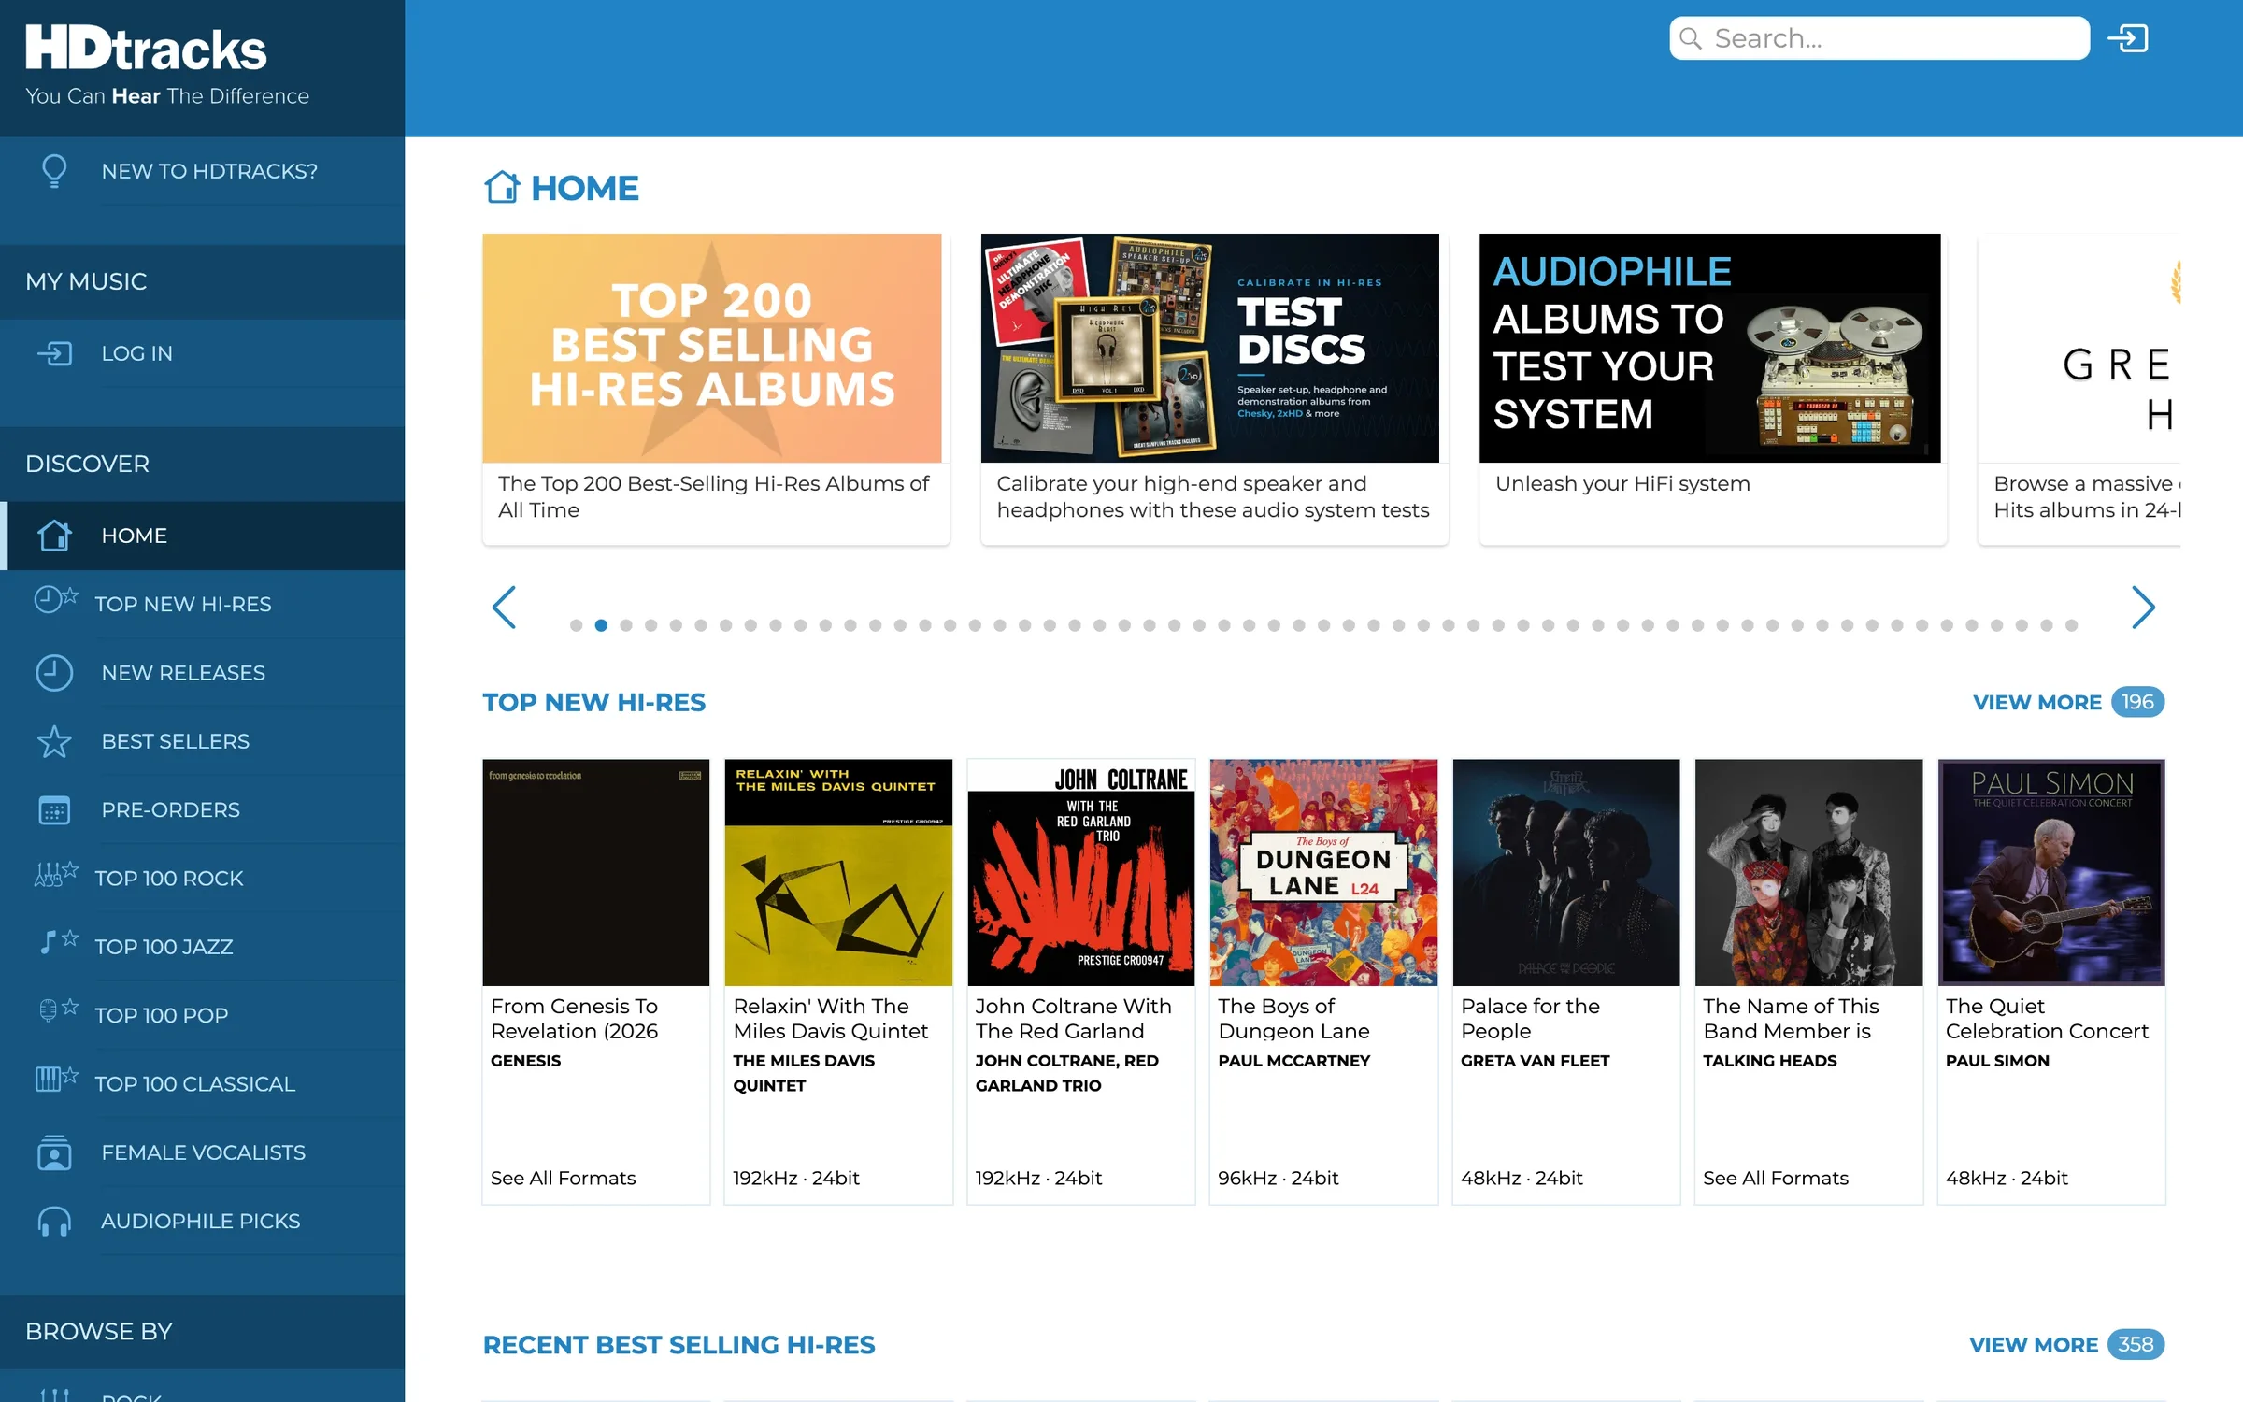Click into the Search input field

1879,38
